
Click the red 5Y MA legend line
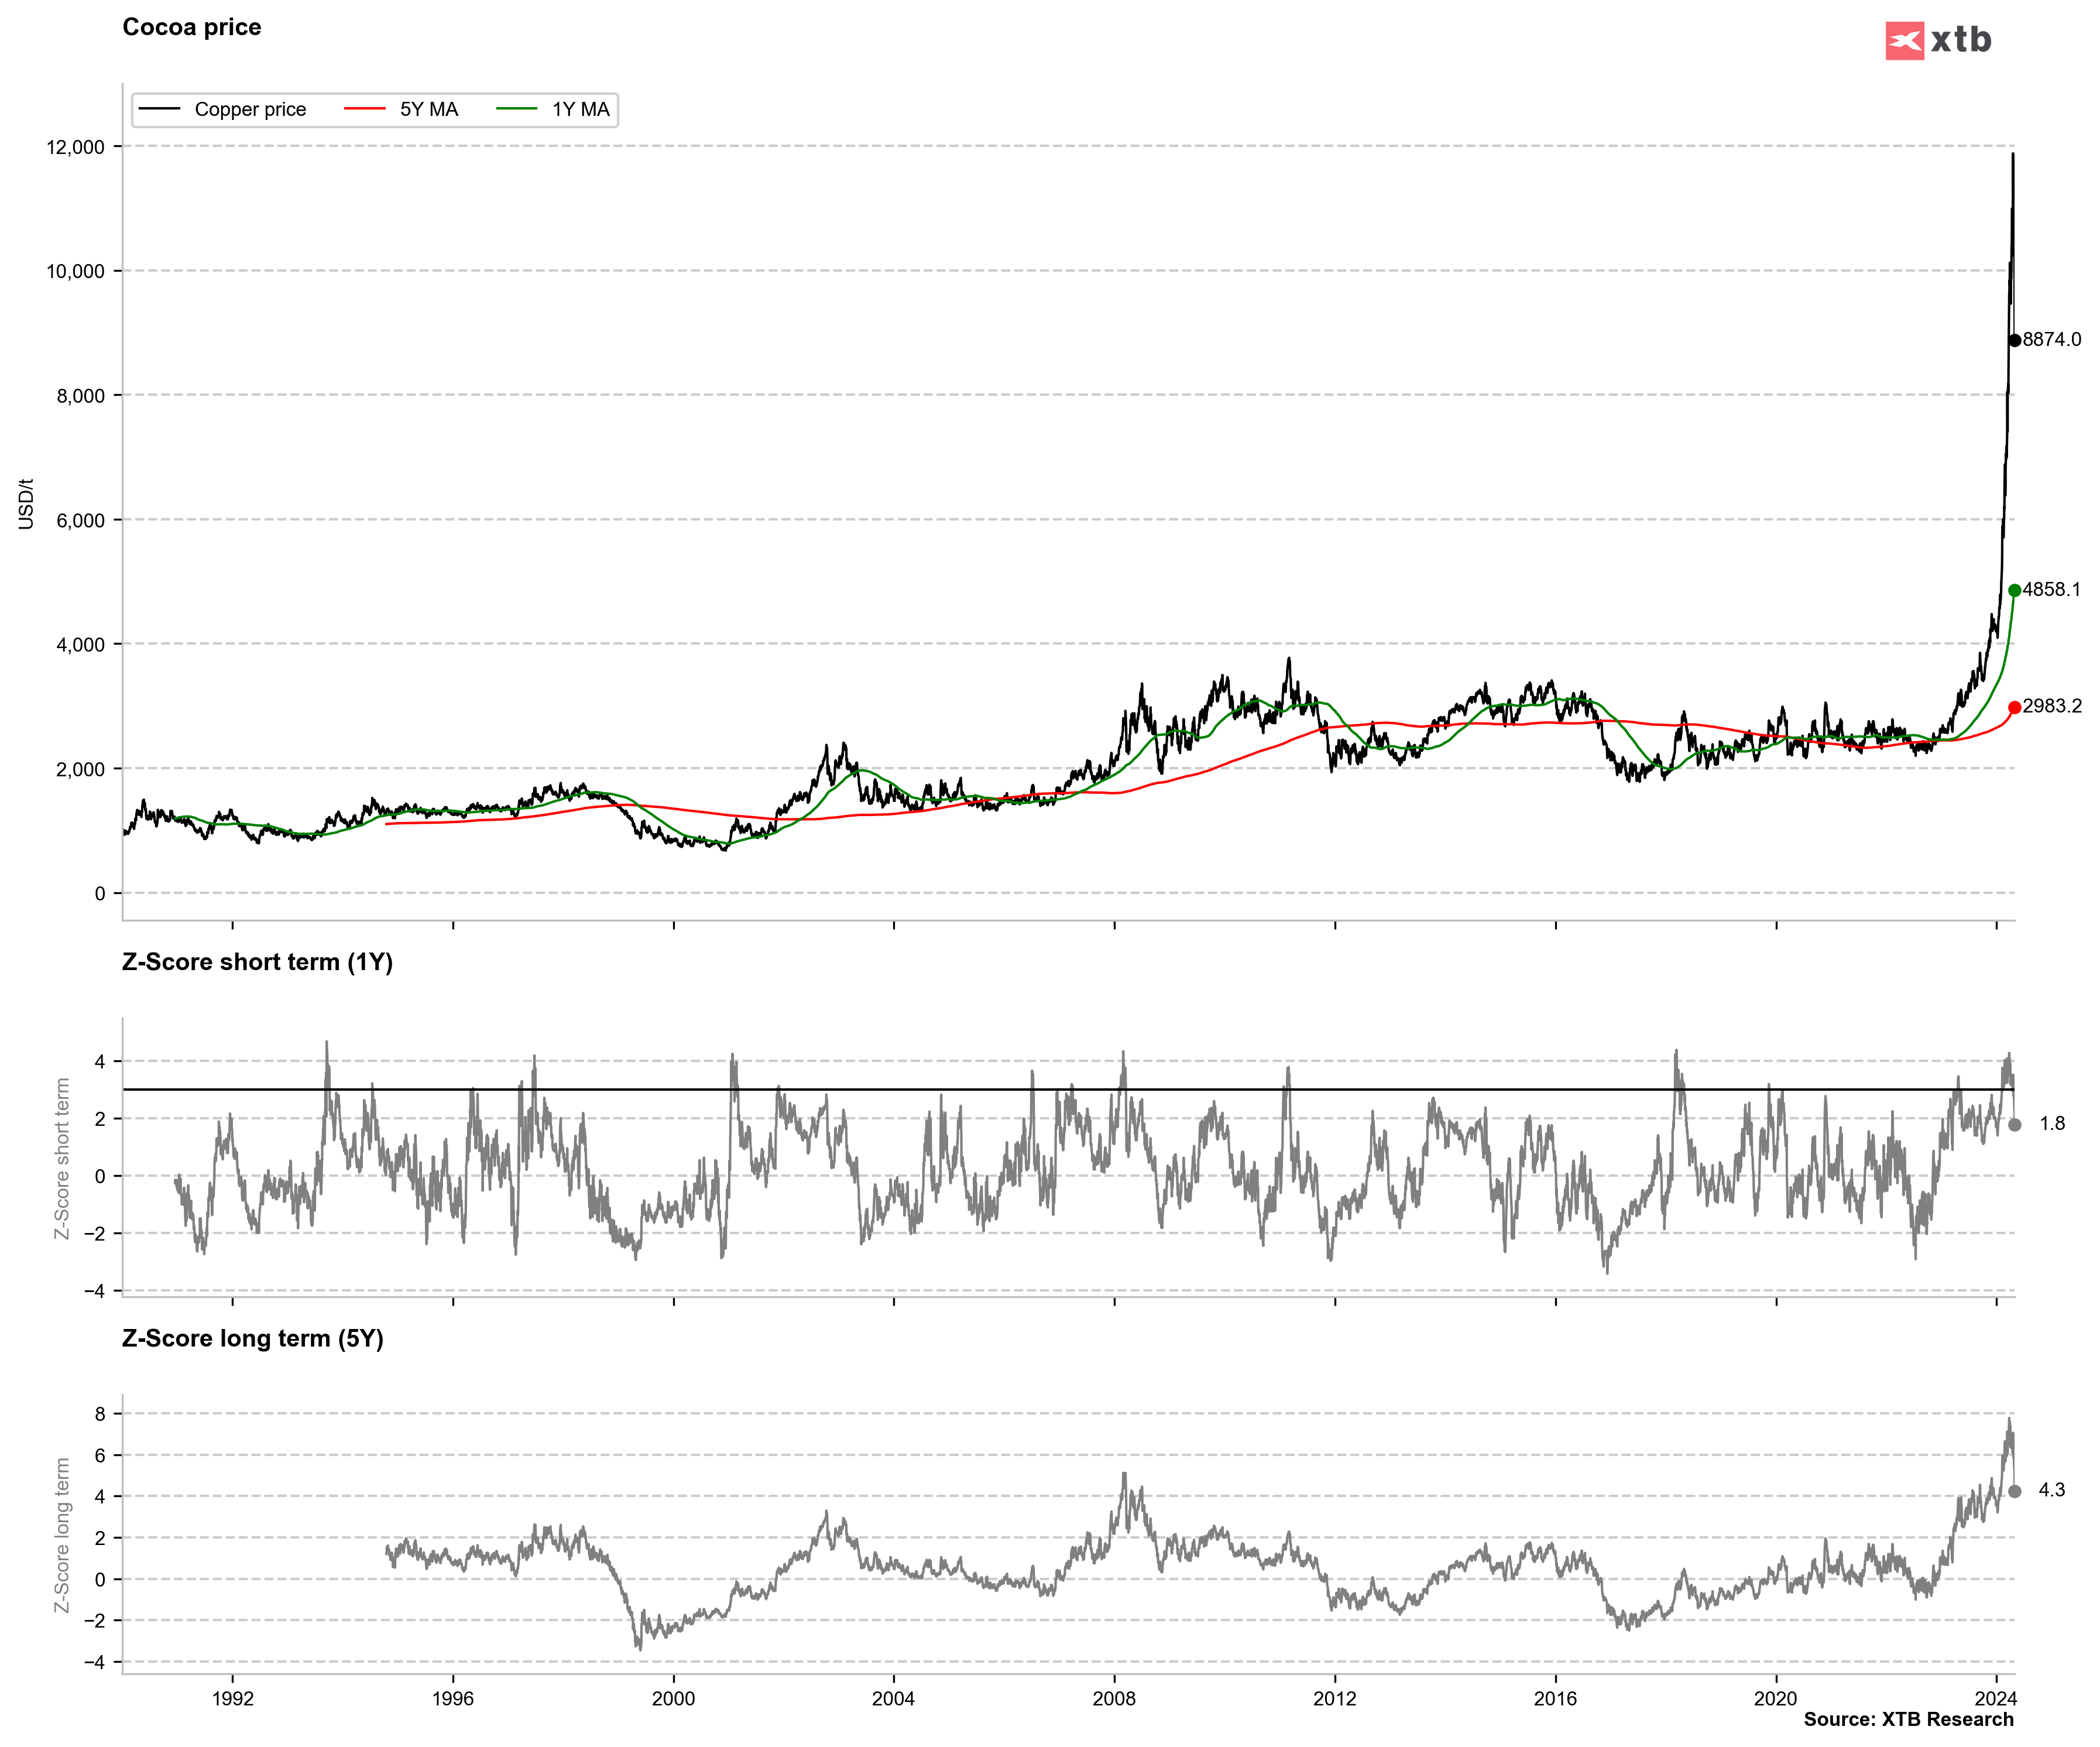coord(365,109)
